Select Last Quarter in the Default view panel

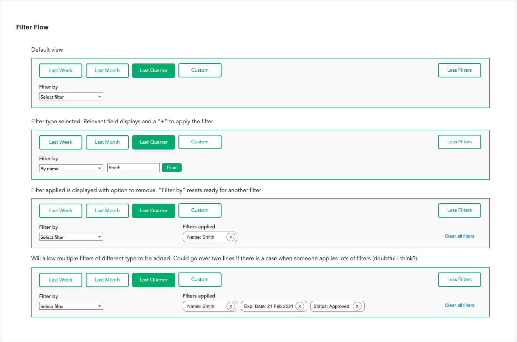pos(154,71)
